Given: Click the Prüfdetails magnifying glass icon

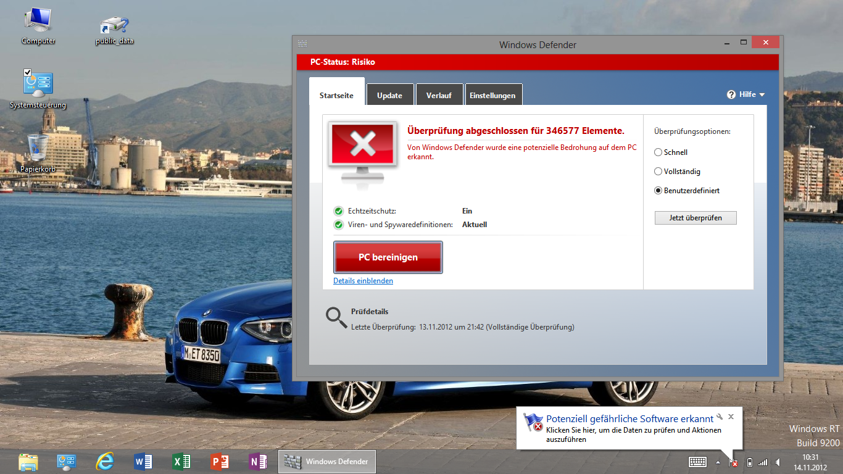Looking at the screenshot, I should coord(336,317).
